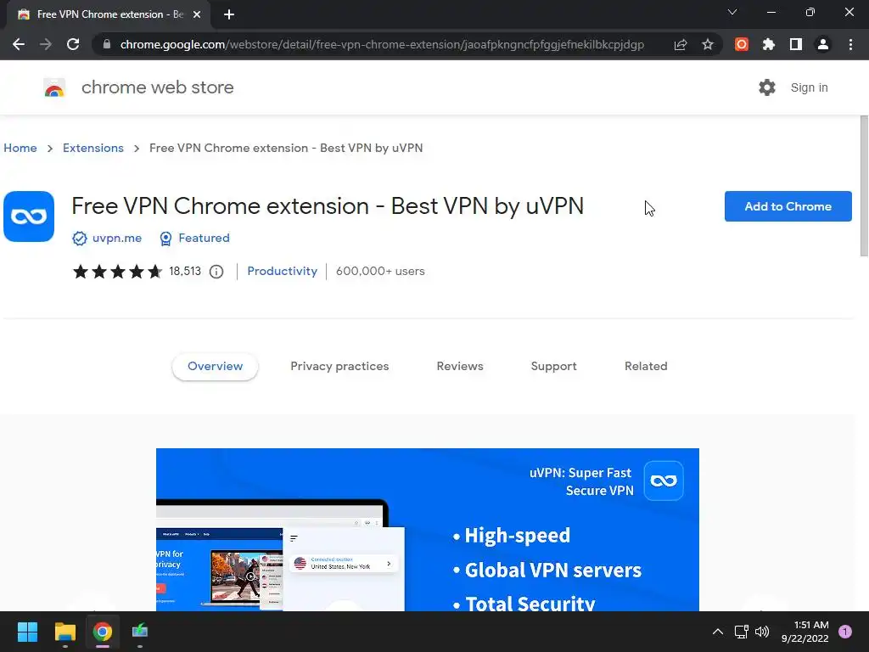Click the verified publisher badge icon

[79, 239]
